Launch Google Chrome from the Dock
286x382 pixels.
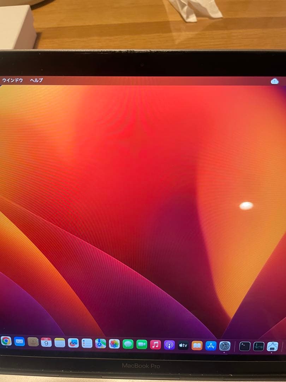tap(6, 341)
